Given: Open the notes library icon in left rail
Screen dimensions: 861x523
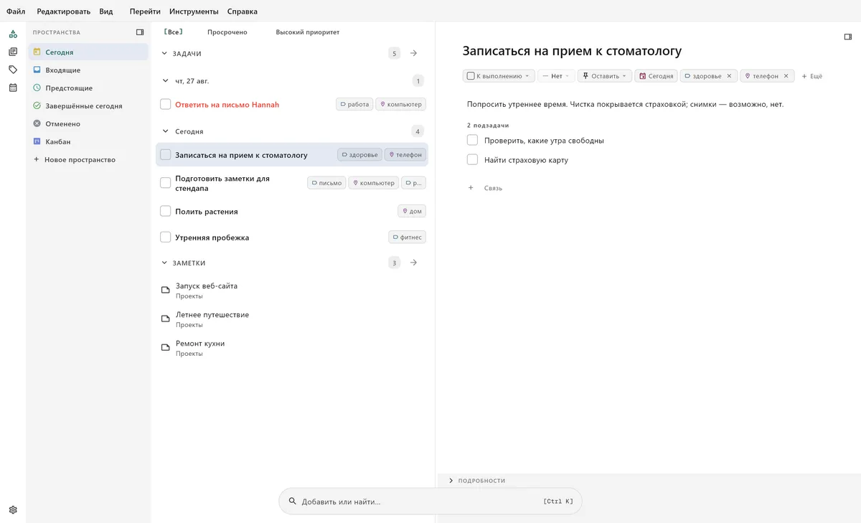Looking at the screenshot, I should [x=13, y=52].
